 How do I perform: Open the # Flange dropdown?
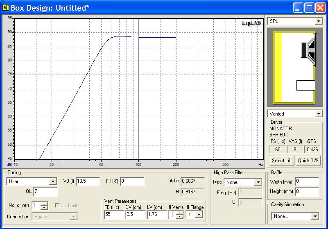199,214
